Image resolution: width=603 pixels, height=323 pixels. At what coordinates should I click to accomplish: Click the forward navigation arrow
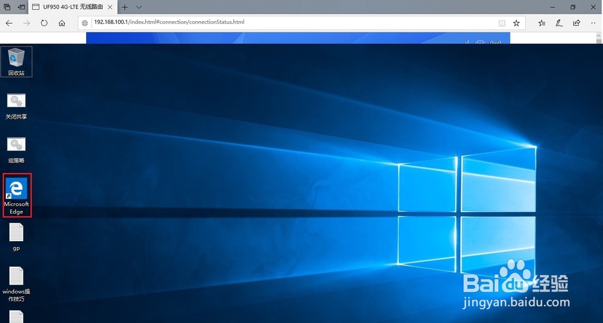point(27,23)
